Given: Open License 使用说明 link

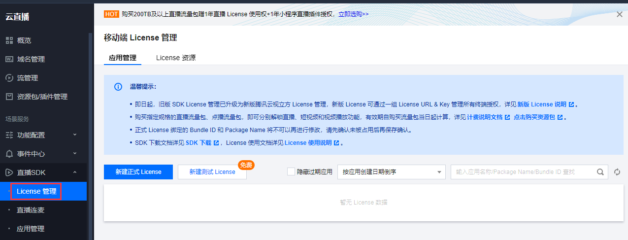Looking at the screenshot, I should pyautogui.click(x=308, y=143).
